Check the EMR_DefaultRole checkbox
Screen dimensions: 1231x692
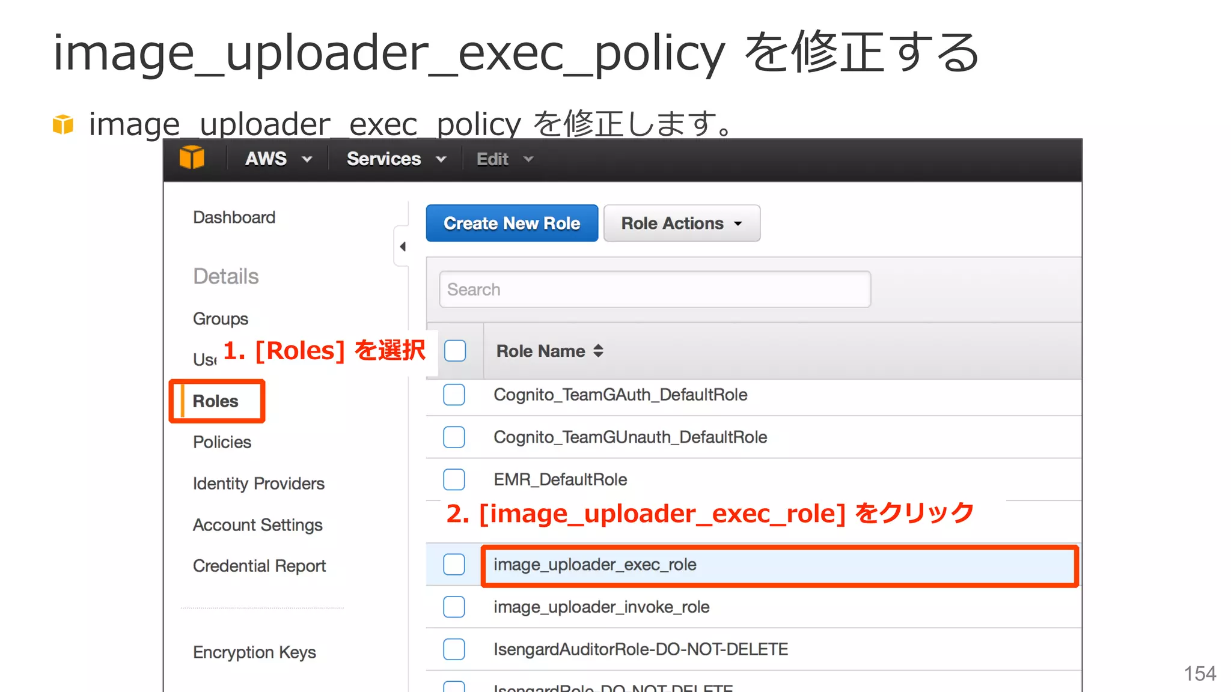[454, 479]
